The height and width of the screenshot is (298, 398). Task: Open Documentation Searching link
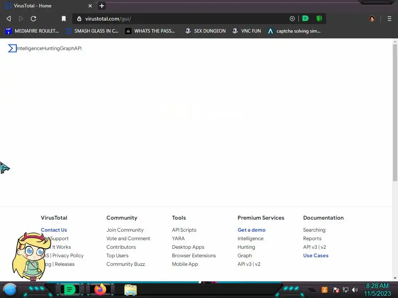pos(314,230)
